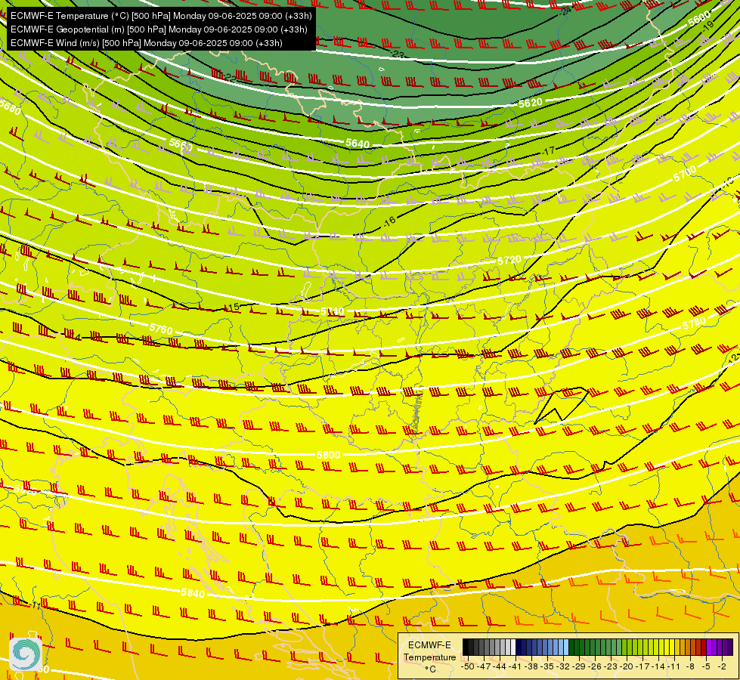Select the ECMWF-E Geopotential title line
The width and height of the screenshot is (740, 680).
point(159,29)
